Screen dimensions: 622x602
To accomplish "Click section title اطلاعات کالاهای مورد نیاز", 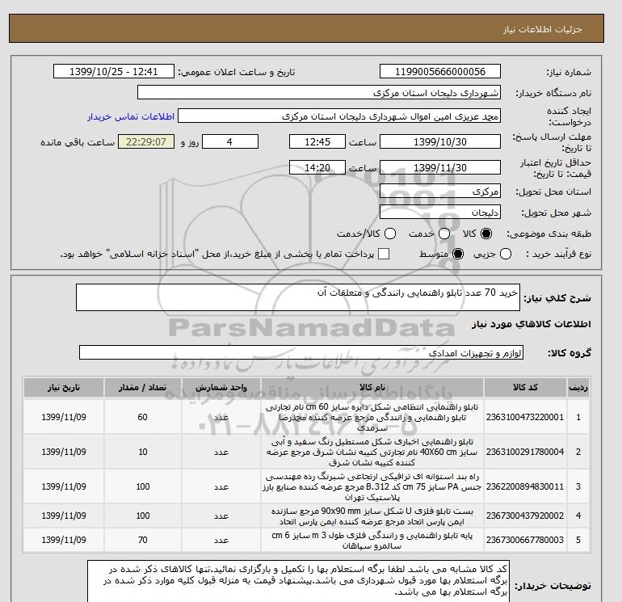I will [532, 324].
